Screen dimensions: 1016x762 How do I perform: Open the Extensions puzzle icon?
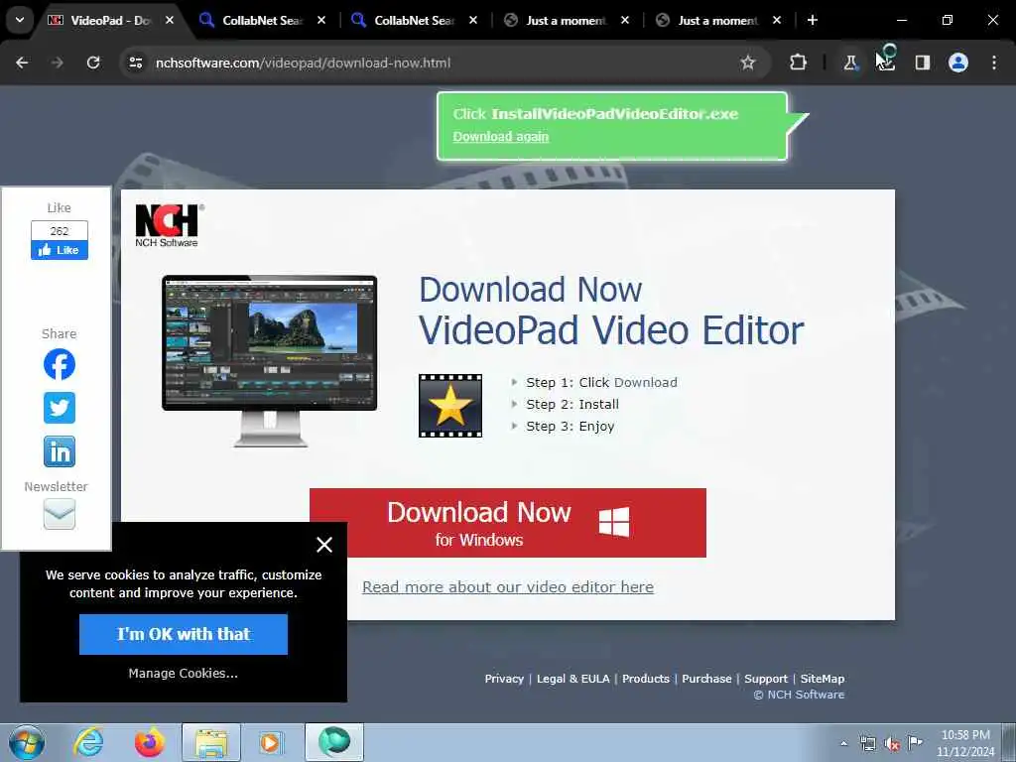pos(799,63)
